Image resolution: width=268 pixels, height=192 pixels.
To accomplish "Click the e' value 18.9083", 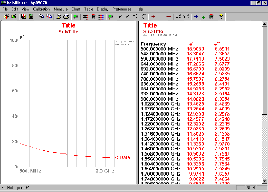I will pyautogui.click(x=195, y=49).
